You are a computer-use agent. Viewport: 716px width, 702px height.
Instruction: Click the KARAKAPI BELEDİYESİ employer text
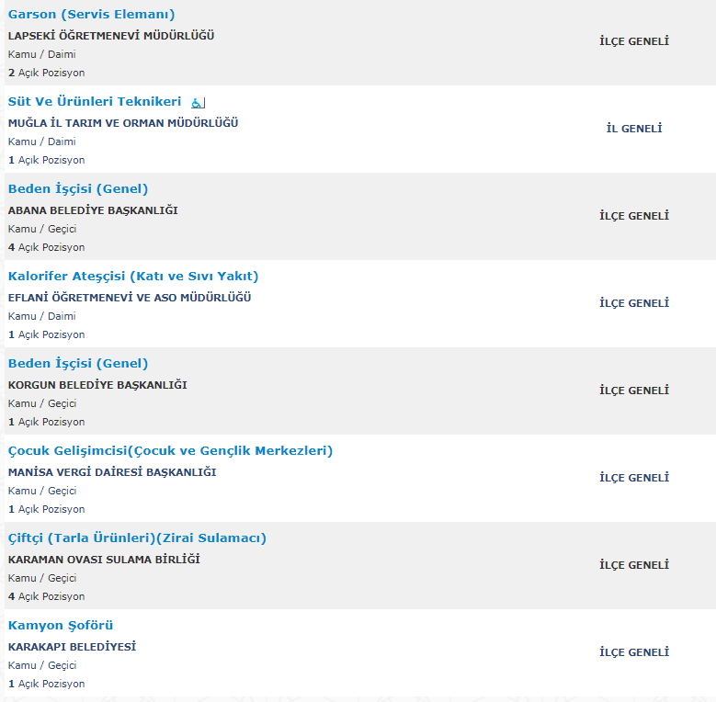click(72, 647)
